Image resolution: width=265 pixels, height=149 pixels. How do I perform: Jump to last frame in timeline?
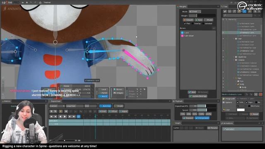click(74, 117)
